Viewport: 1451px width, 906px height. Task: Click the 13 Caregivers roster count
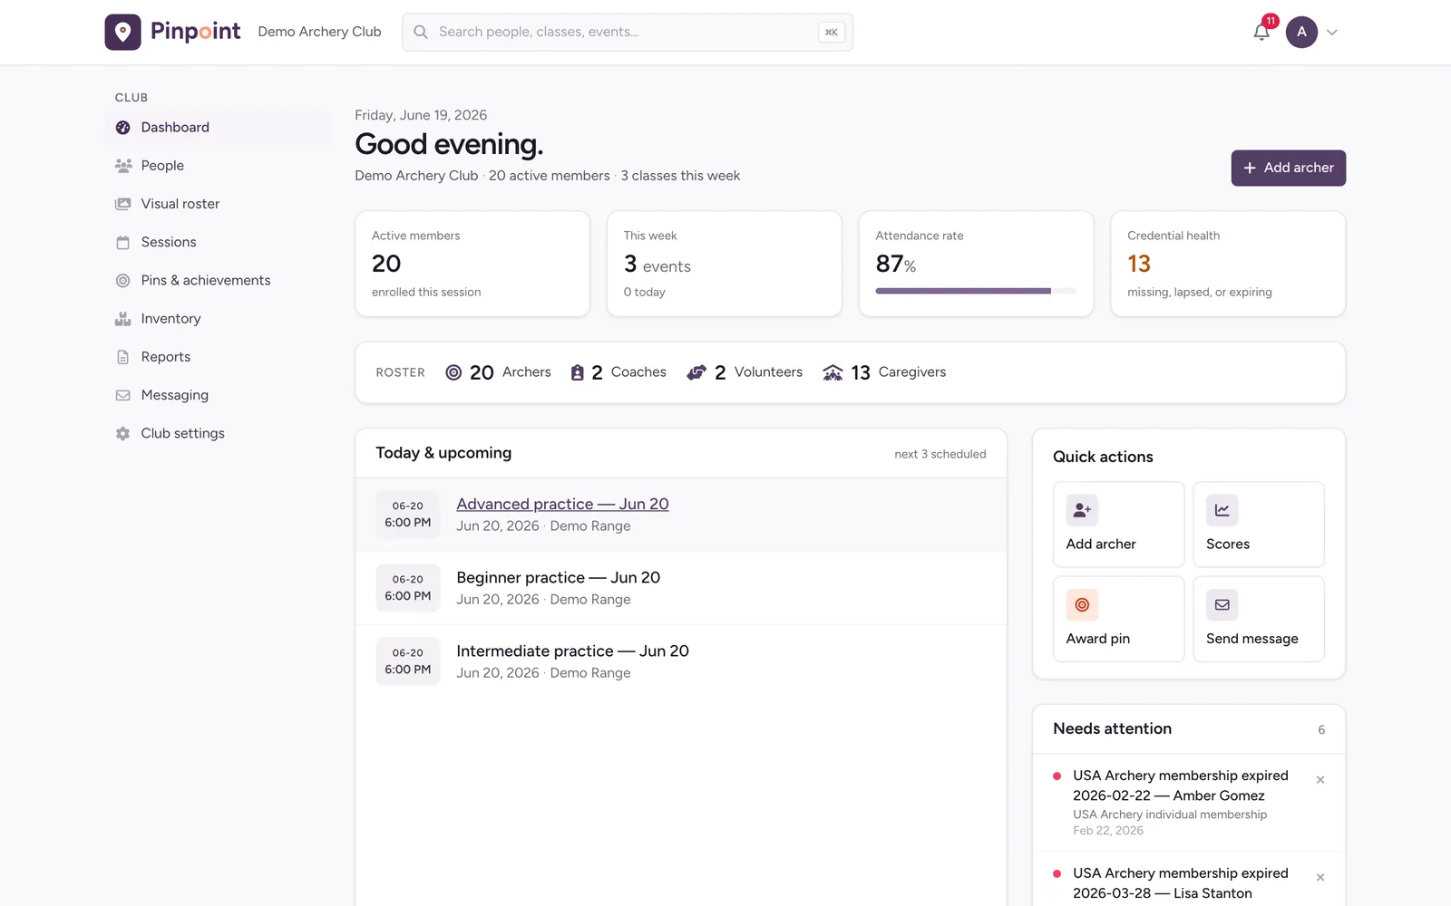[x=884, y=372]
